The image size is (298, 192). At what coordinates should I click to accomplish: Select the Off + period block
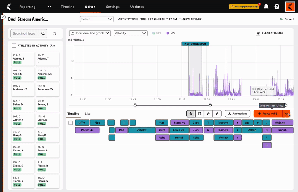[82, 123]
